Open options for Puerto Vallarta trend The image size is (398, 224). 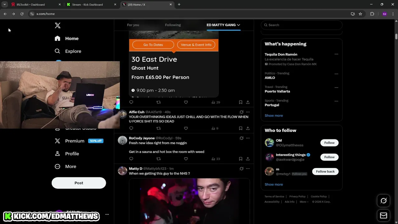pyautogui.click(x=336, y=88)
